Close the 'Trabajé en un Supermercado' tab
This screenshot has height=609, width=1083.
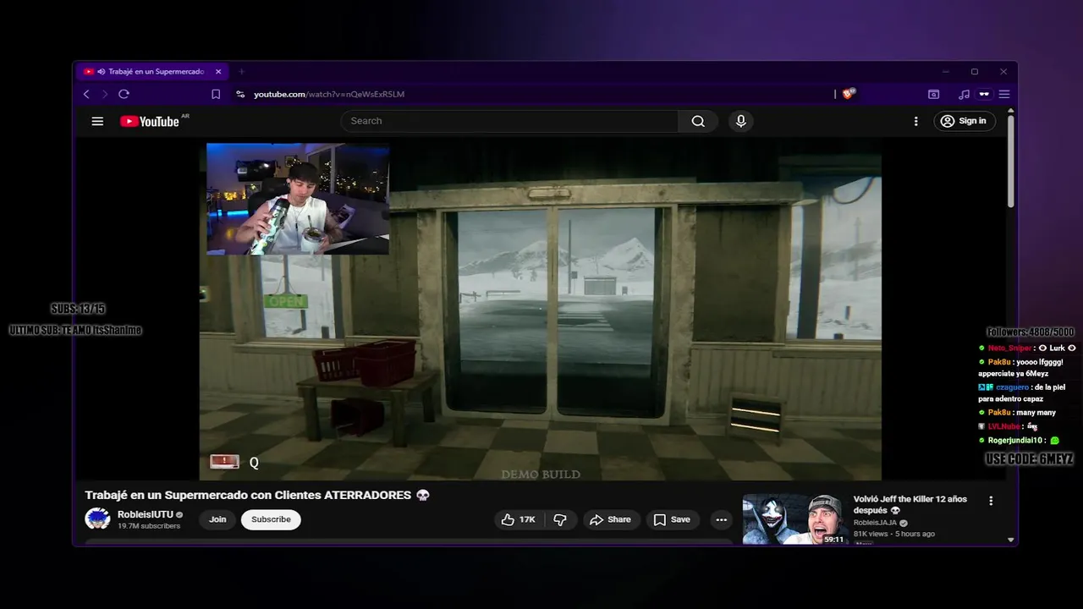[218, 72]
